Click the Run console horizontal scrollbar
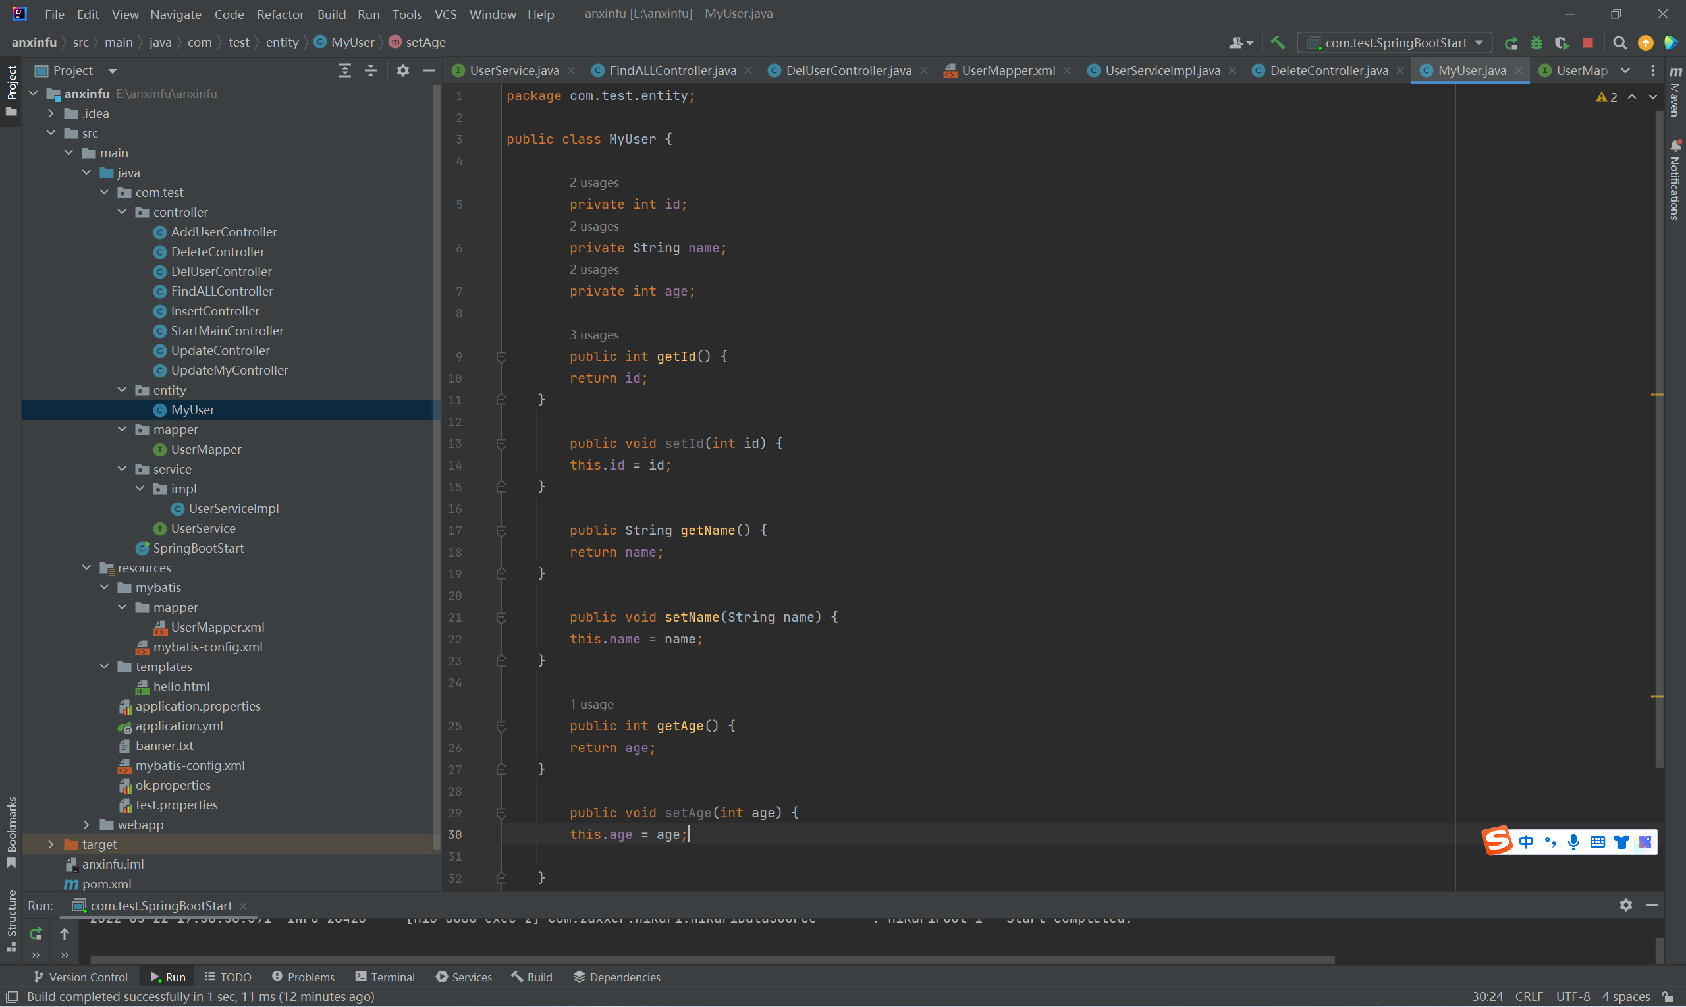 [x=713, y=960]
